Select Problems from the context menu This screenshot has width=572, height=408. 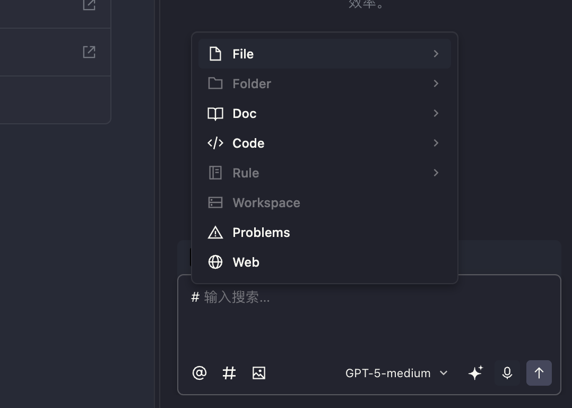pyautogui.click(x=261, y=232)
